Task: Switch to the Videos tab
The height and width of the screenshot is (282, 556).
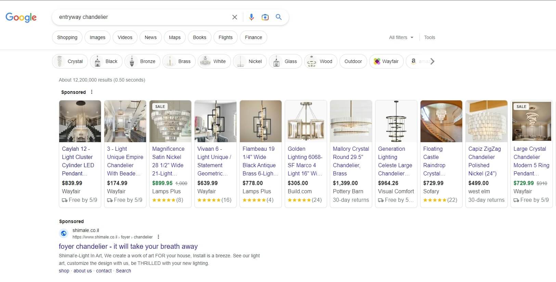Action: (125, 37)
